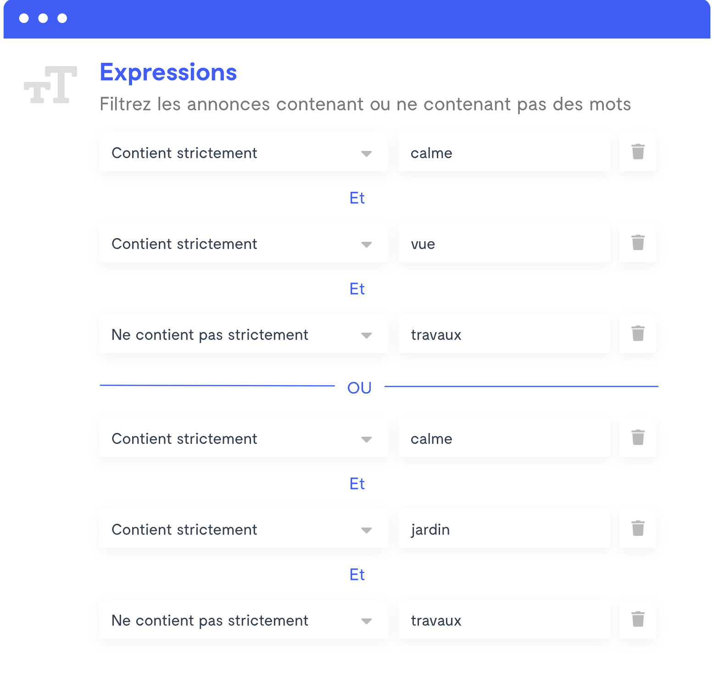Click the input field containing 'jardin'
The width and height of the screenshot is (714, 700).
(x=504, y=529)
